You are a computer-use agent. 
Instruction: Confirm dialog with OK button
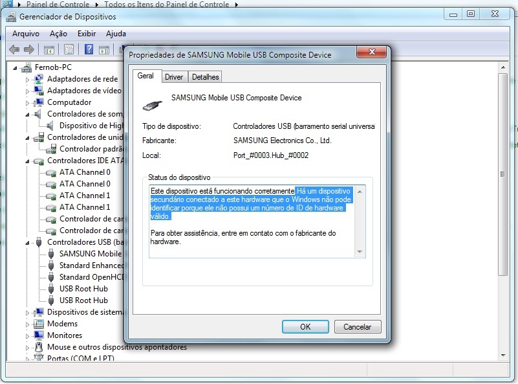(x=305, y=327)
